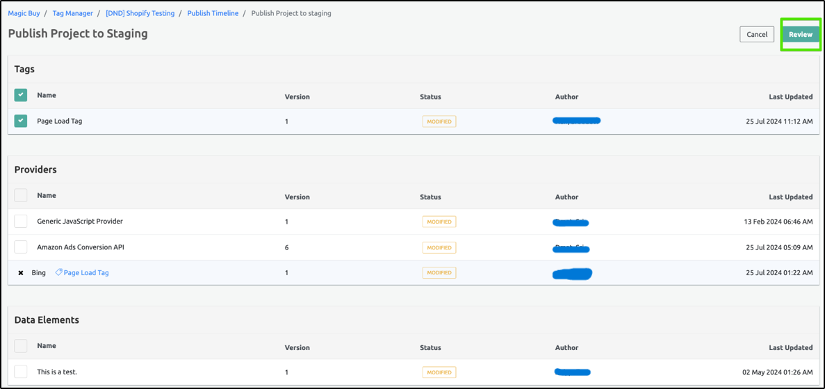Image resolution: width=825 pixels, height=389 pixels.
Task: Click the X icon beside Bing
Action: click(21, 273)
